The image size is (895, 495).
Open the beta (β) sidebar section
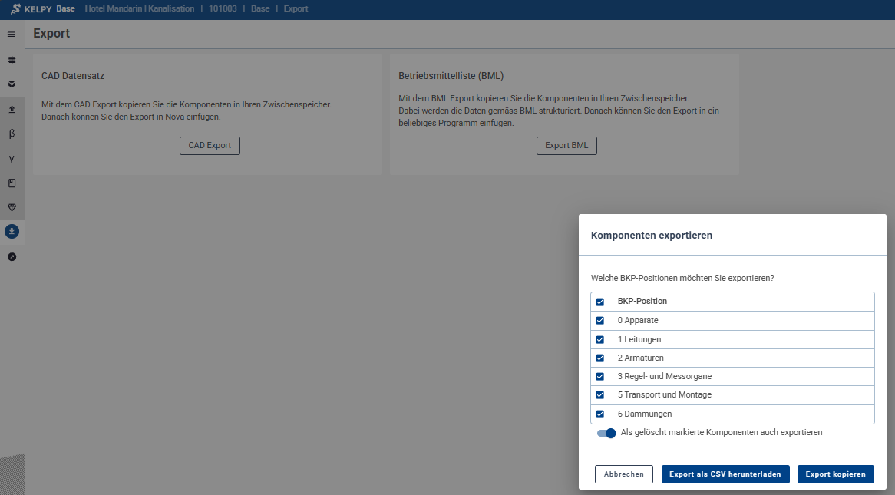tap(12, 134)
